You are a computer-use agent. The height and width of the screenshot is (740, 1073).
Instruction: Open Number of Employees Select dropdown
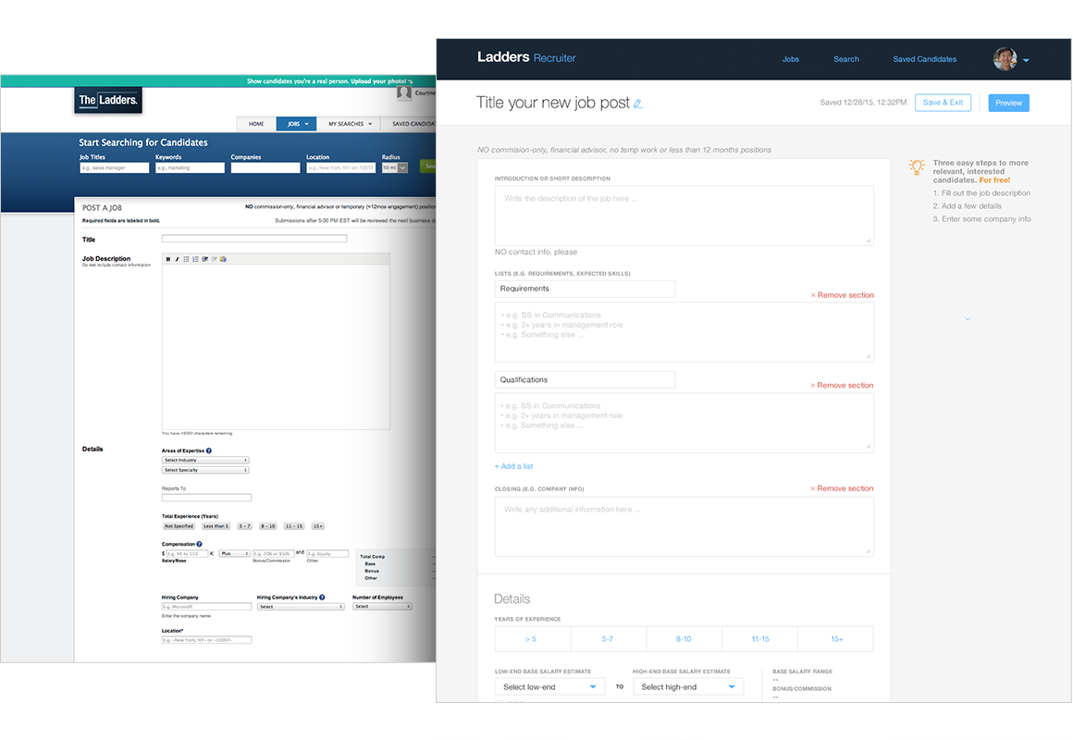tap(382, 607)
